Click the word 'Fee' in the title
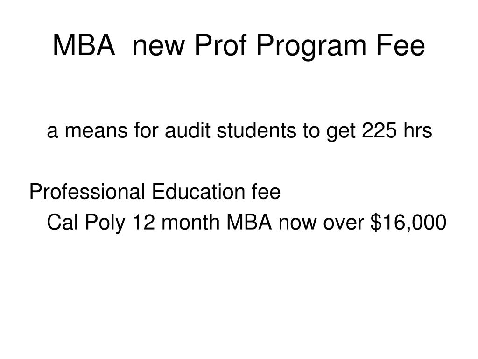Screen dimensions: 478x359 [401, 45]
